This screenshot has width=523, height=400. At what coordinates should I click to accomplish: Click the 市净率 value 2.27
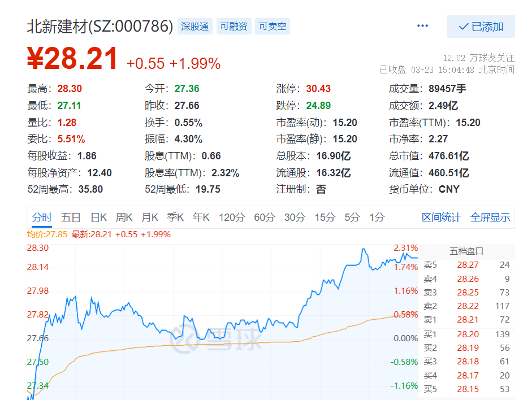tap(438, 139)
